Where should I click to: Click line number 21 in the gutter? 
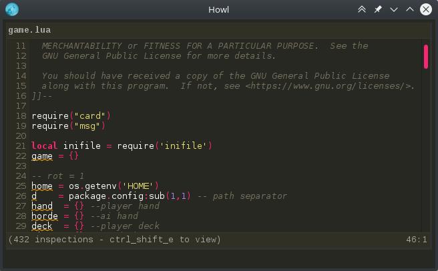(20, 146)
